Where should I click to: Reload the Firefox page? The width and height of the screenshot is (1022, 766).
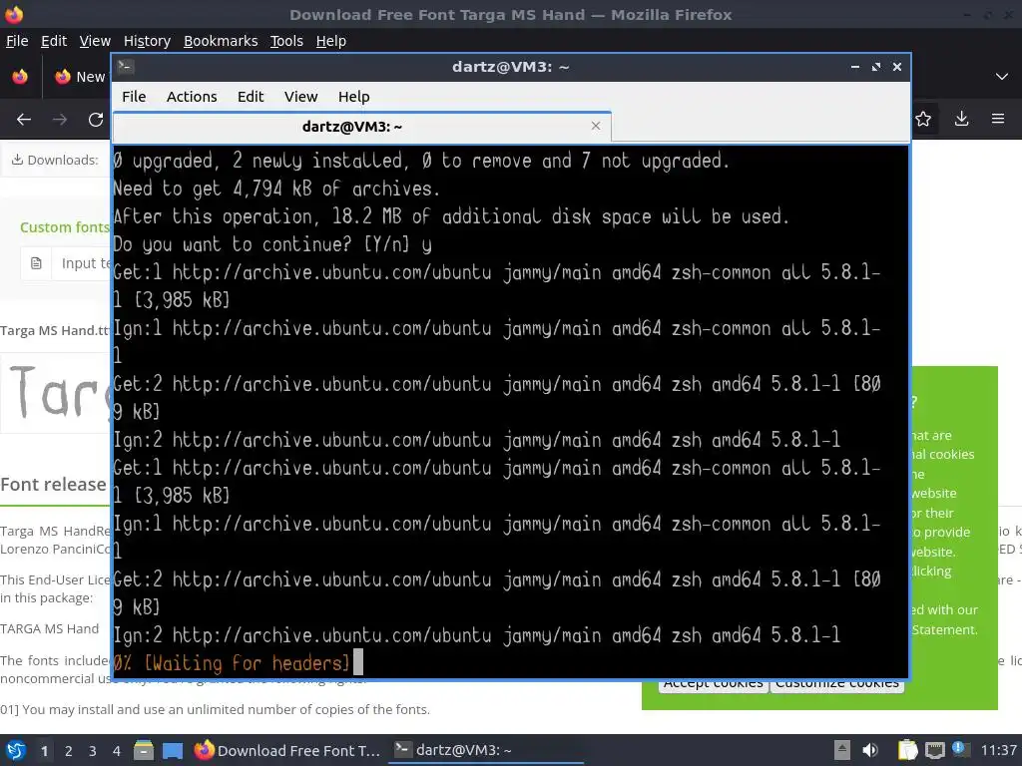[96, 120]
